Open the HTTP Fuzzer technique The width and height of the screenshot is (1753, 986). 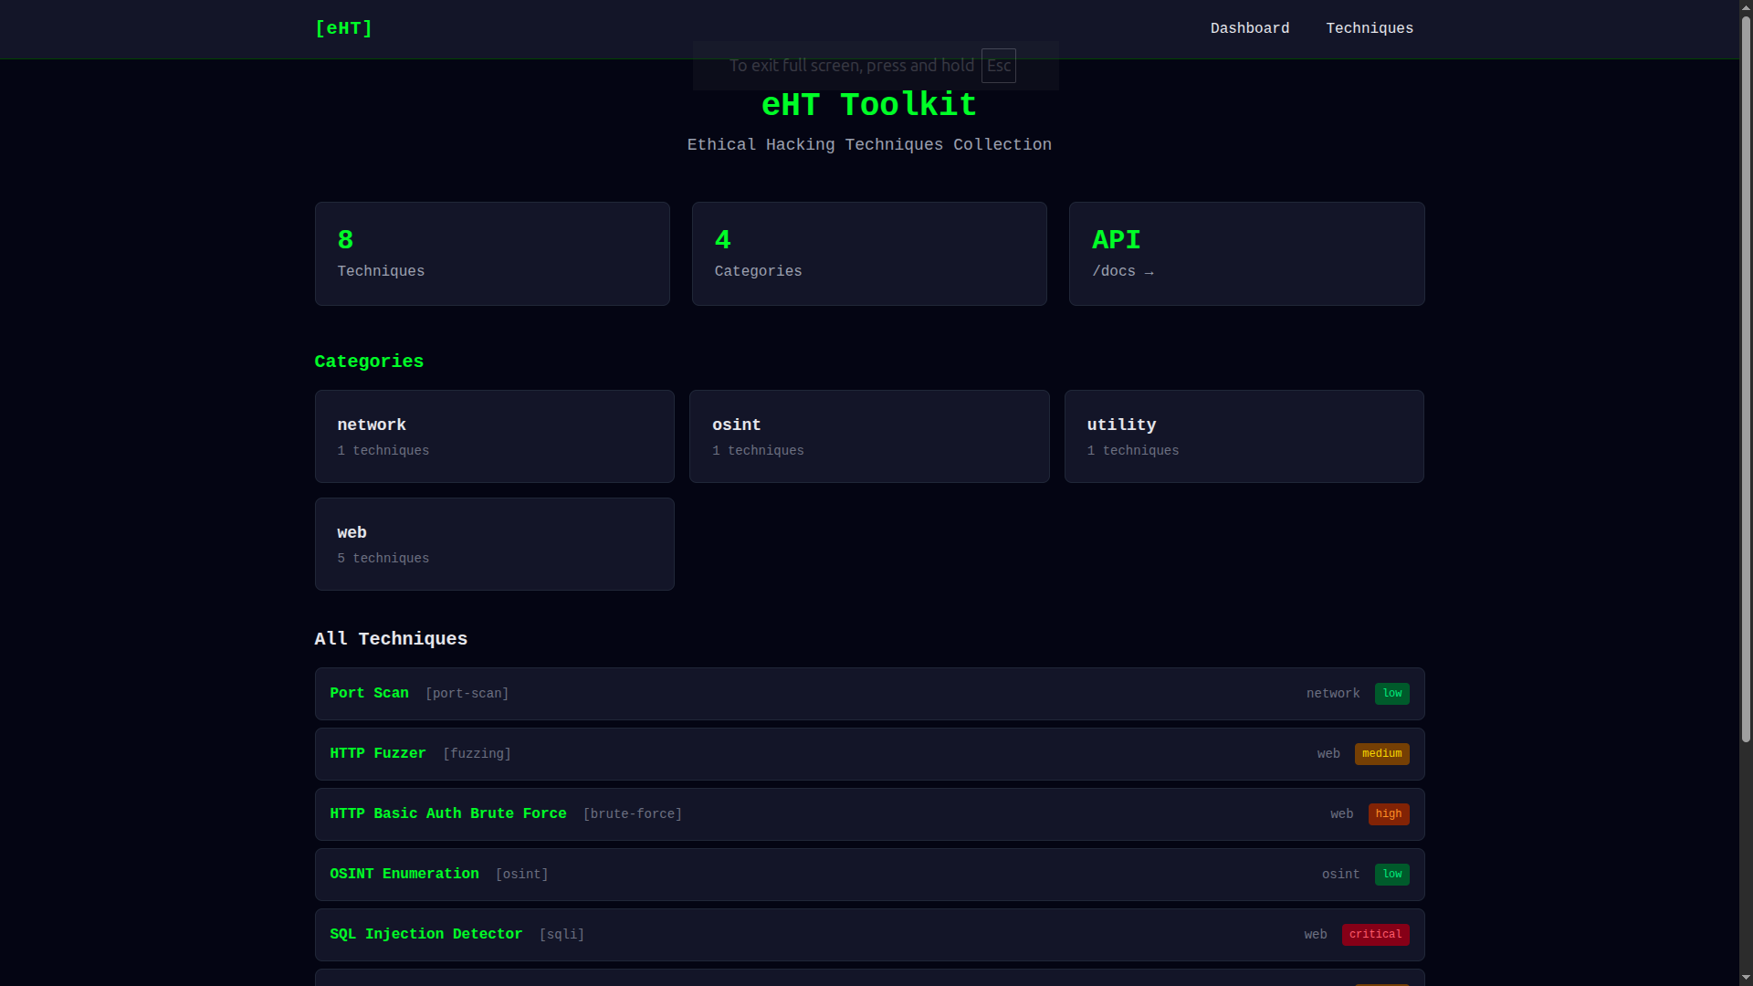(377, 753)
